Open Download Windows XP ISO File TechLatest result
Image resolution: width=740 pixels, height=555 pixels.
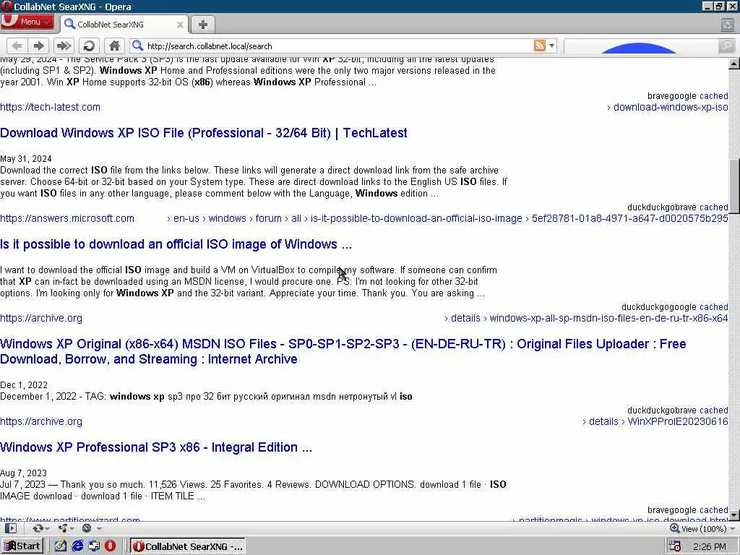(x=203, y=133)
